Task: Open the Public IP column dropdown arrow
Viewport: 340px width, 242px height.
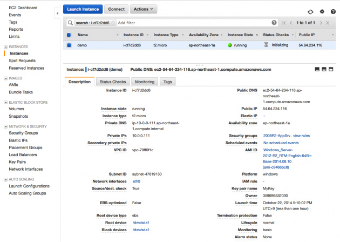Action: pos(333,35)
